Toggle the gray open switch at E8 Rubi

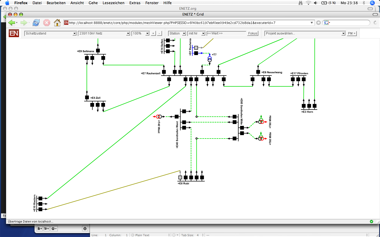[x=180, y=177]
